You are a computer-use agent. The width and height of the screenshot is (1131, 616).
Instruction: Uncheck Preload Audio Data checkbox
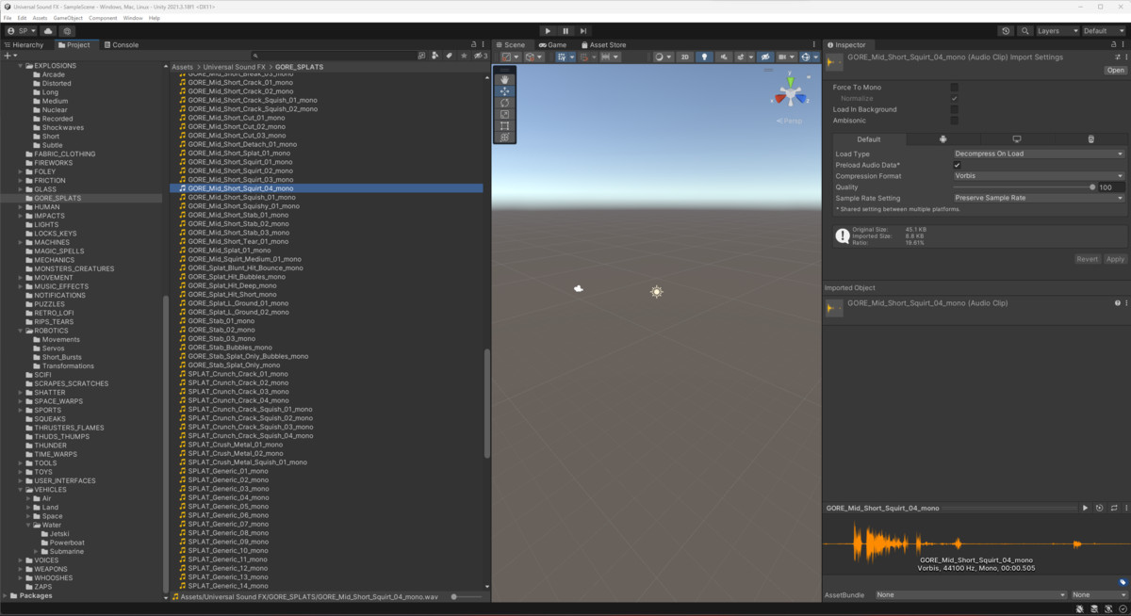(x=958, y=165)
